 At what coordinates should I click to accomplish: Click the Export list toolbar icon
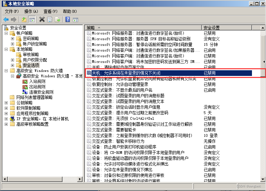click(x=57, y=19)
